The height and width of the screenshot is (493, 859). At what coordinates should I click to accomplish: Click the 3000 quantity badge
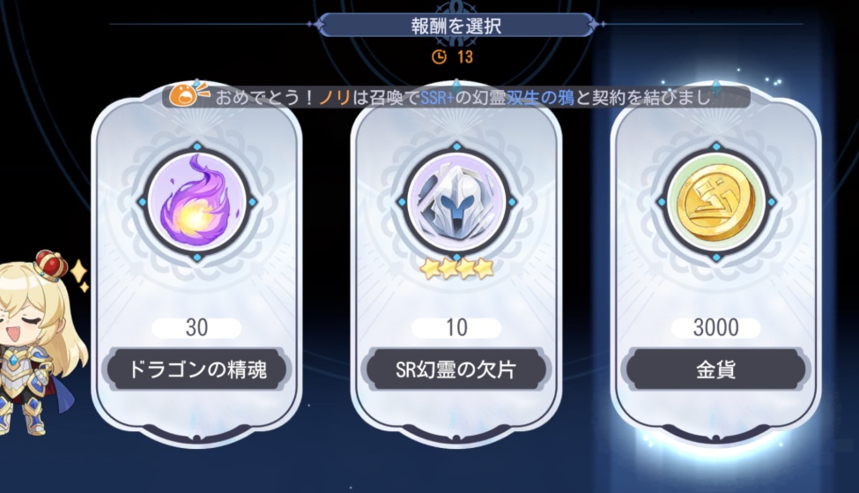point(716,328)
